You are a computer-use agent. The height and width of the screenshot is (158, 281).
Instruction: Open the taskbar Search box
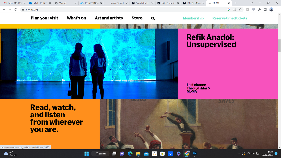[x=100, y=153]
